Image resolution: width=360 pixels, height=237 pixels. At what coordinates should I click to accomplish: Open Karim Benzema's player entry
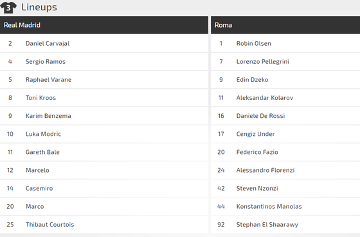point(48,116)
